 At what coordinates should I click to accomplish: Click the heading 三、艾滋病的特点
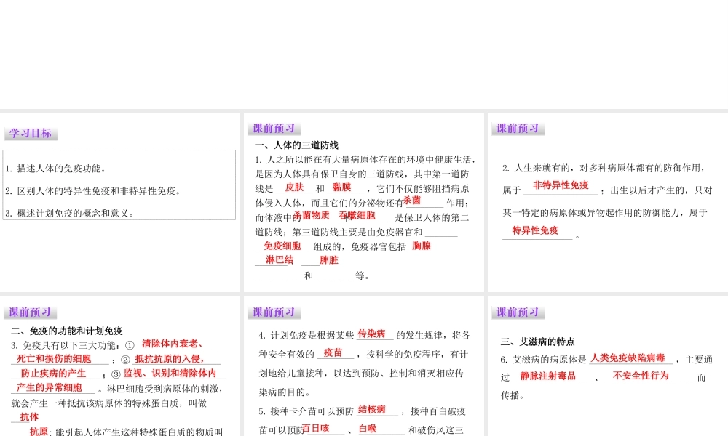(538, 342)
